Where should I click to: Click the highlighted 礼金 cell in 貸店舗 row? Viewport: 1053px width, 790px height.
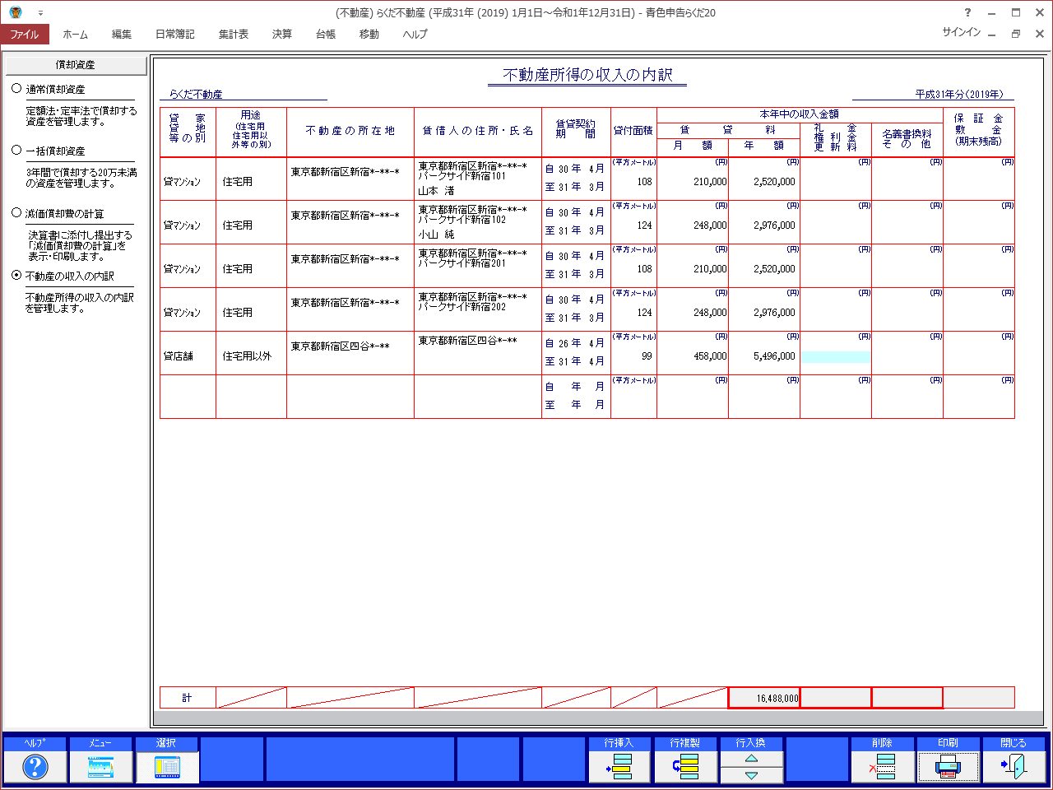(835, 357)
